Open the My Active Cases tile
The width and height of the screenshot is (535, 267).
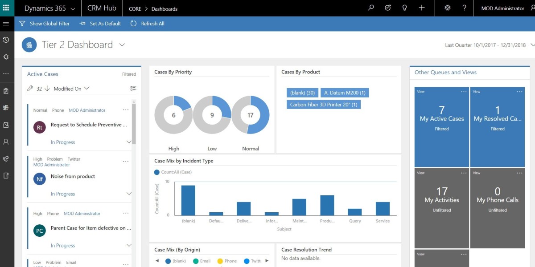442,127
